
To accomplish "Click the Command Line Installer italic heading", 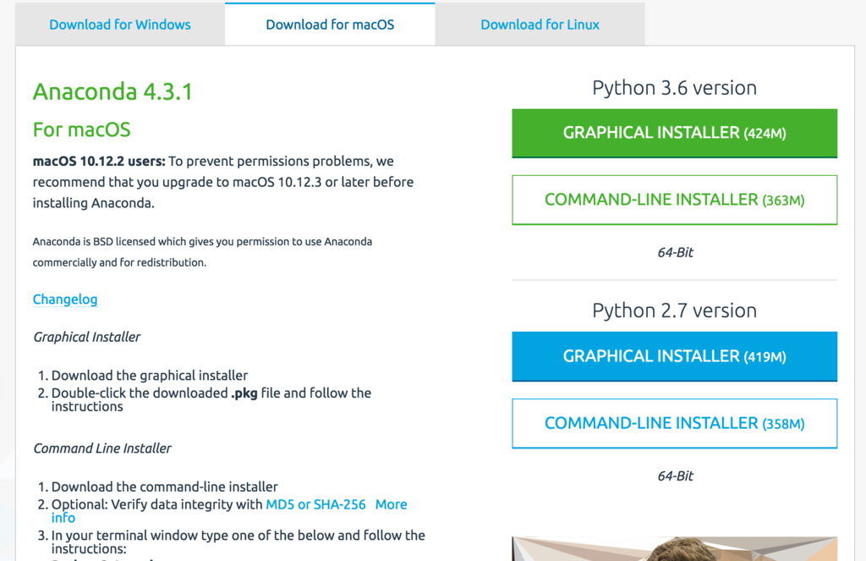I will click(x=102, y=448).
